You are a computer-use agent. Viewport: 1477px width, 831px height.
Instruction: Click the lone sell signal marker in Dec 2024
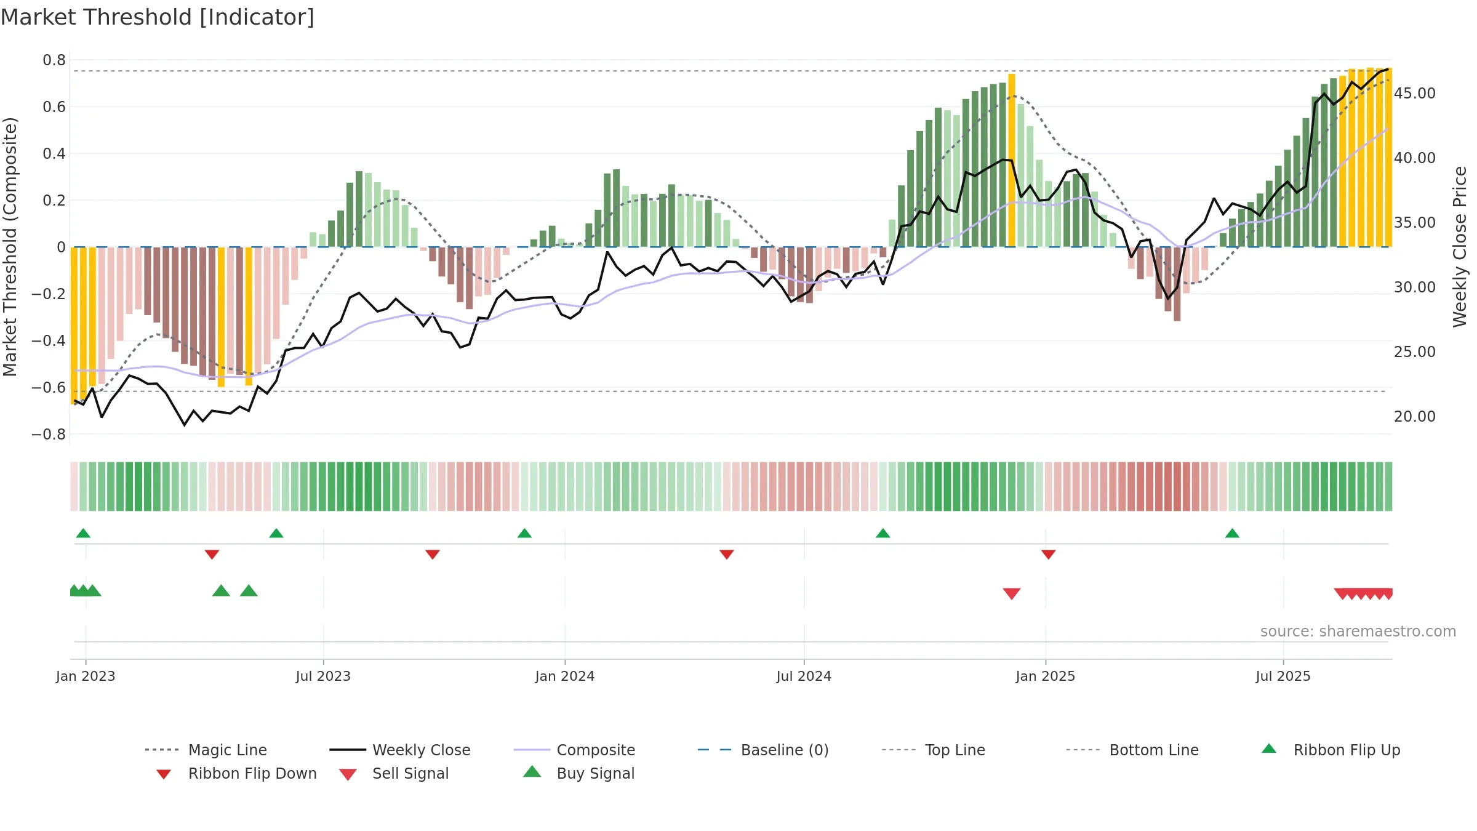1012,593
